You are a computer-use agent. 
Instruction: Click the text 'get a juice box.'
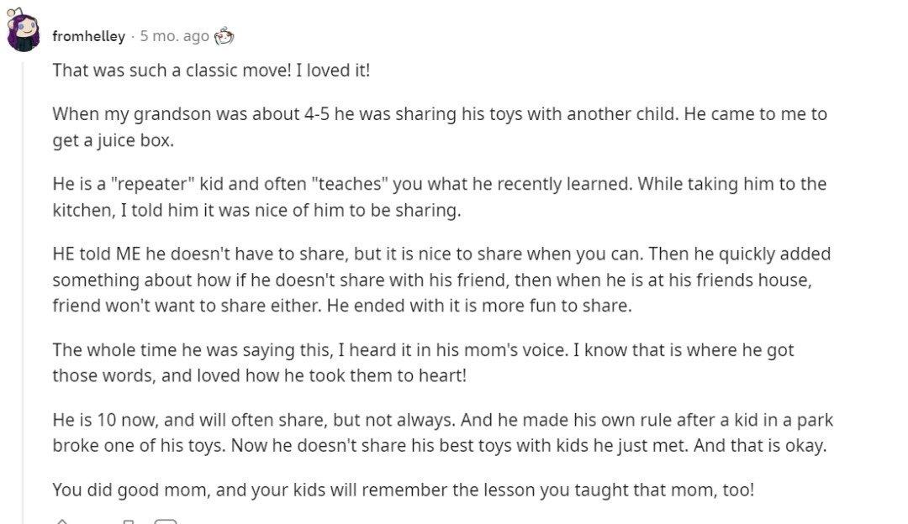(113, 140)
